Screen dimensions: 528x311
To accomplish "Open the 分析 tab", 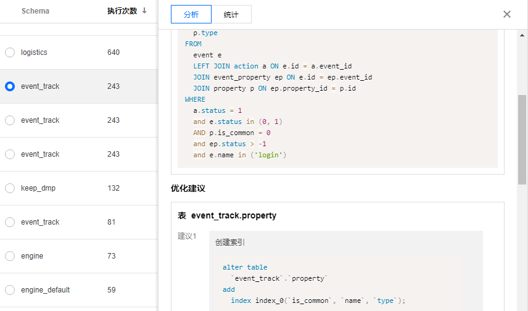I will tap(191, 14).
